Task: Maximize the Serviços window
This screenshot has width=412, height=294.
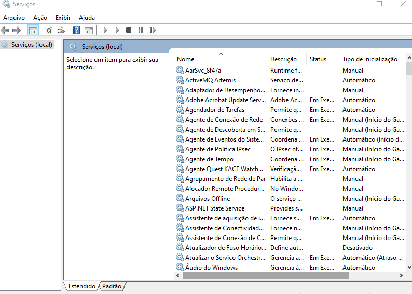Action: point(379,4)
